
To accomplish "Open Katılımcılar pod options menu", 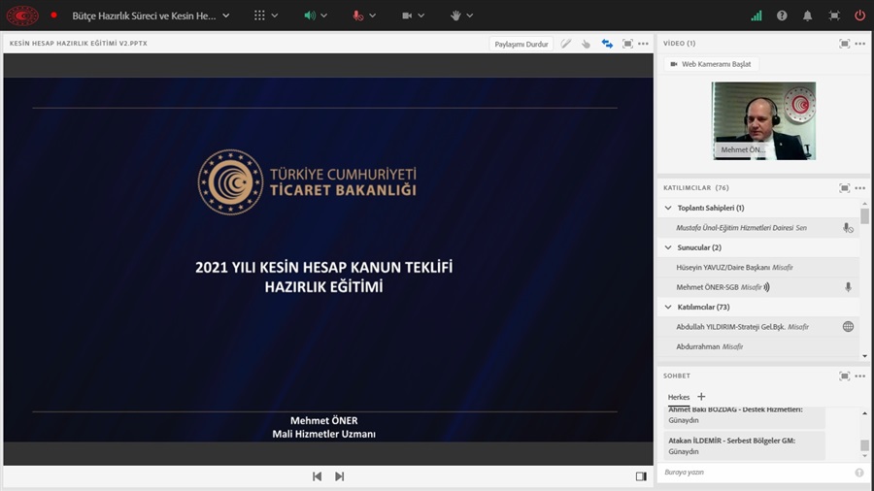I will pyautogui.click(x=860, y=188).
